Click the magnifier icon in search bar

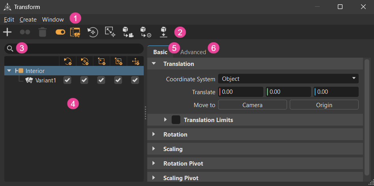pos(10,49)
